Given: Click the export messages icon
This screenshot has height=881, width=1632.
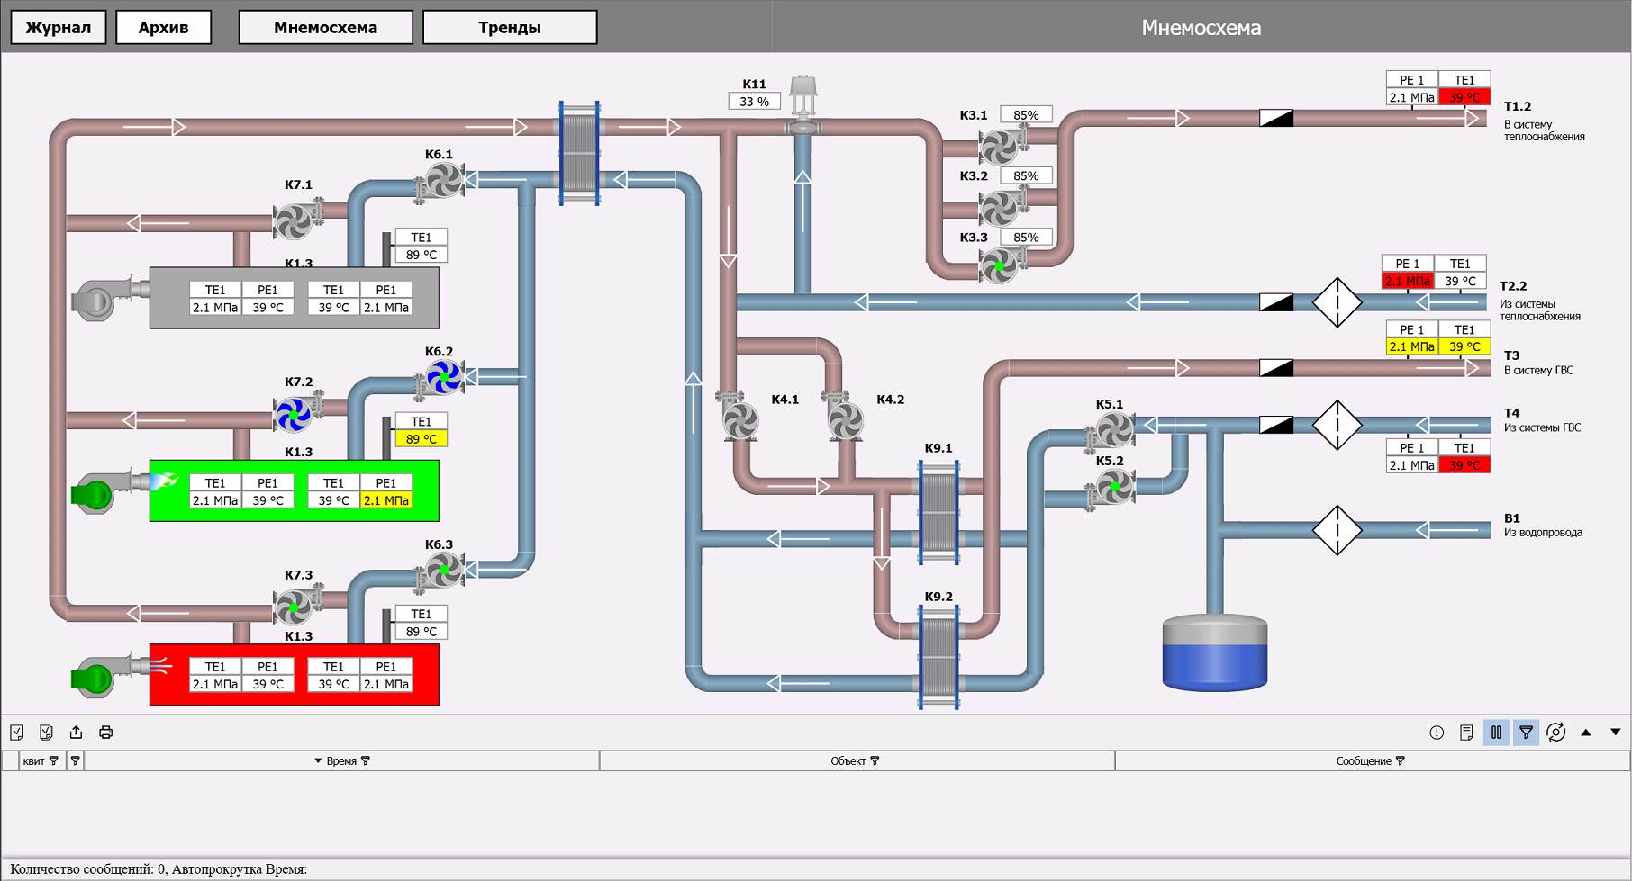Looking at the screenshot, I should point(76,733).
